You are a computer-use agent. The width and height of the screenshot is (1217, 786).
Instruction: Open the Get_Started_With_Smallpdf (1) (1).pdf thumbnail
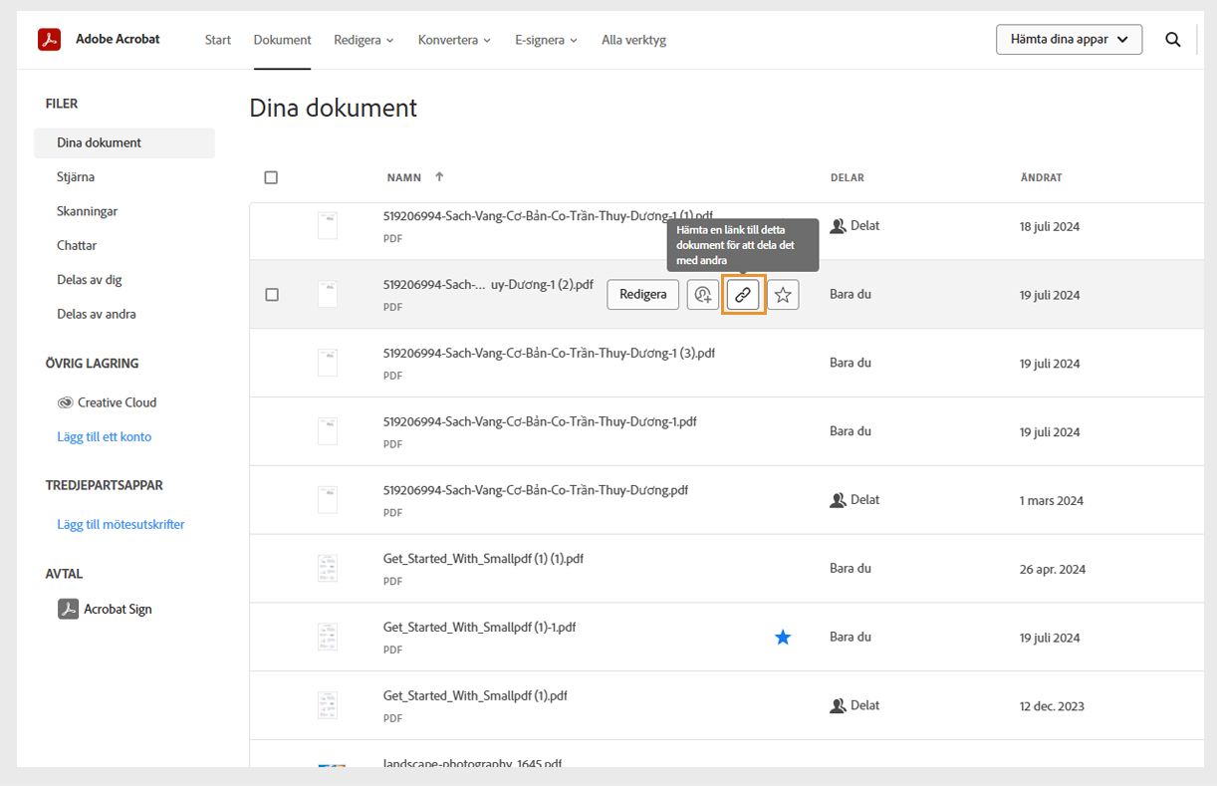(x=327, y=568)
